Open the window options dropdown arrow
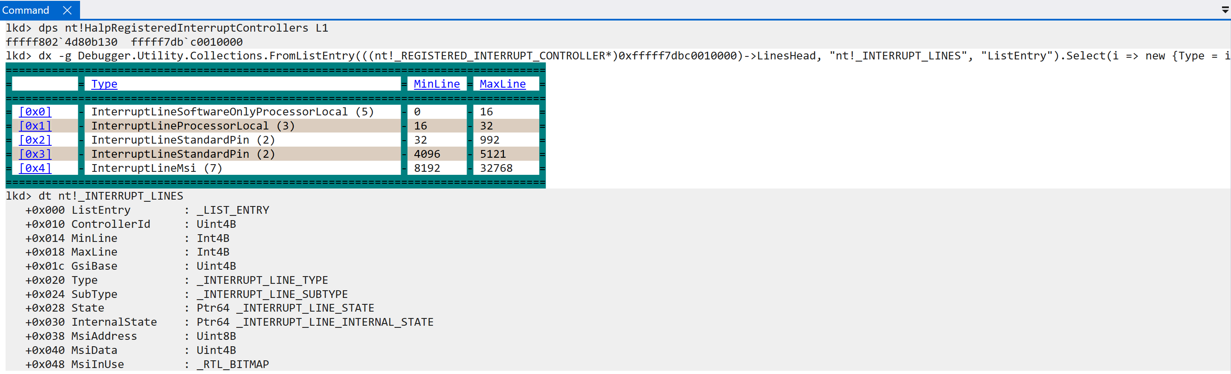This screenshot has height=374, width=1231. coord(1225,10)
